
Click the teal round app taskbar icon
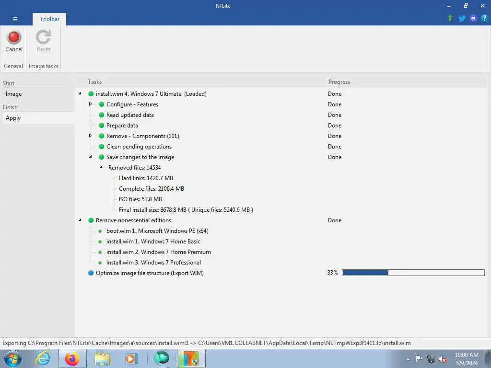161,358
